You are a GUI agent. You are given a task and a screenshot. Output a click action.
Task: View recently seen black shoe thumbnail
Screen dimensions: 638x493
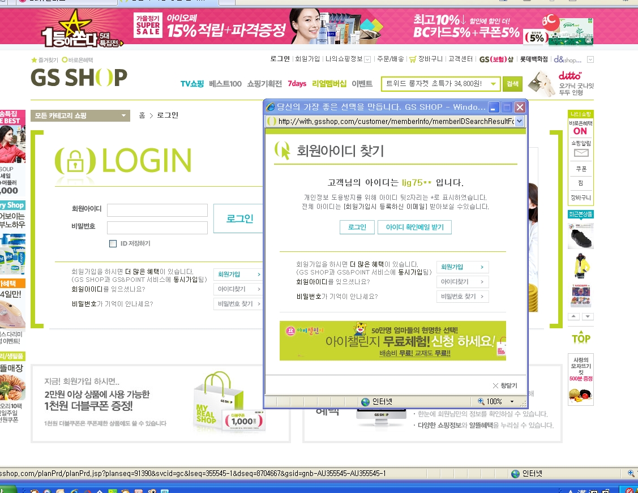[581, 237]
